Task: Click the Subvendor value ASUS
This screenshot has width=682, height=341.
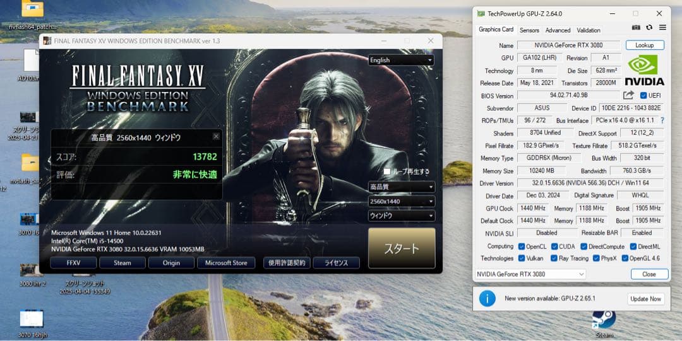Action: [x=542, y=108]
